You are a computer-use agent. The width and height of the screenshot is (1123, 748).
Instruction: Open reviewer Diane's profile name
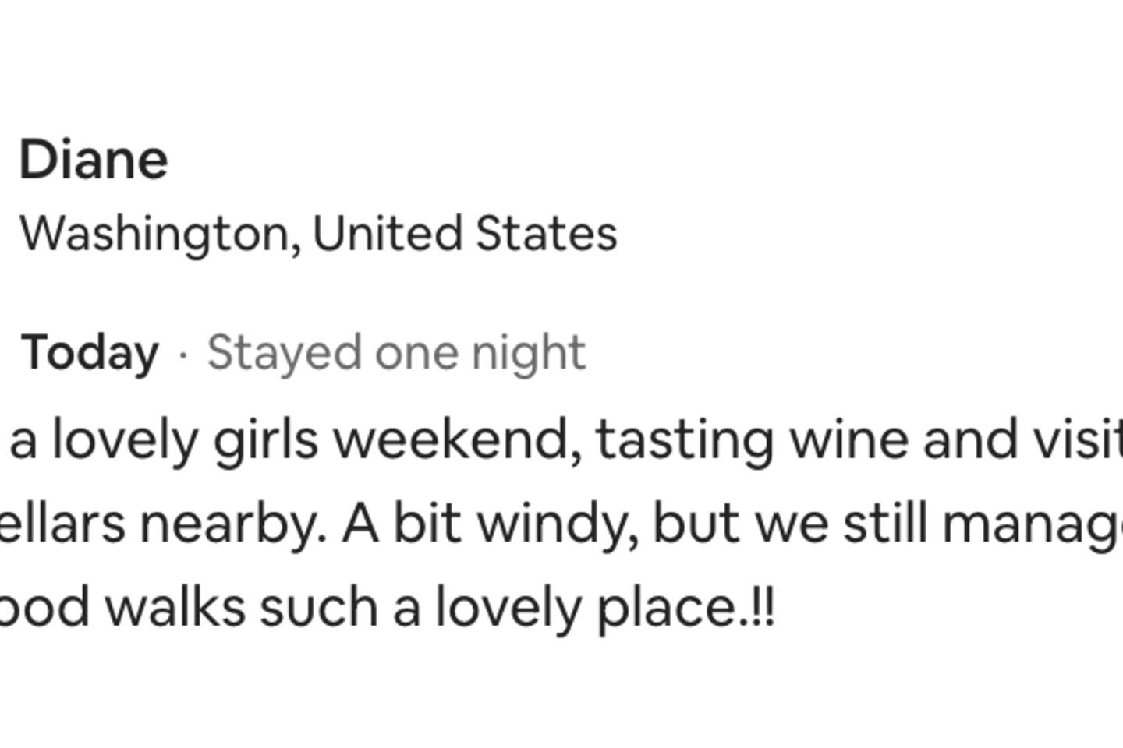(94, 161)
